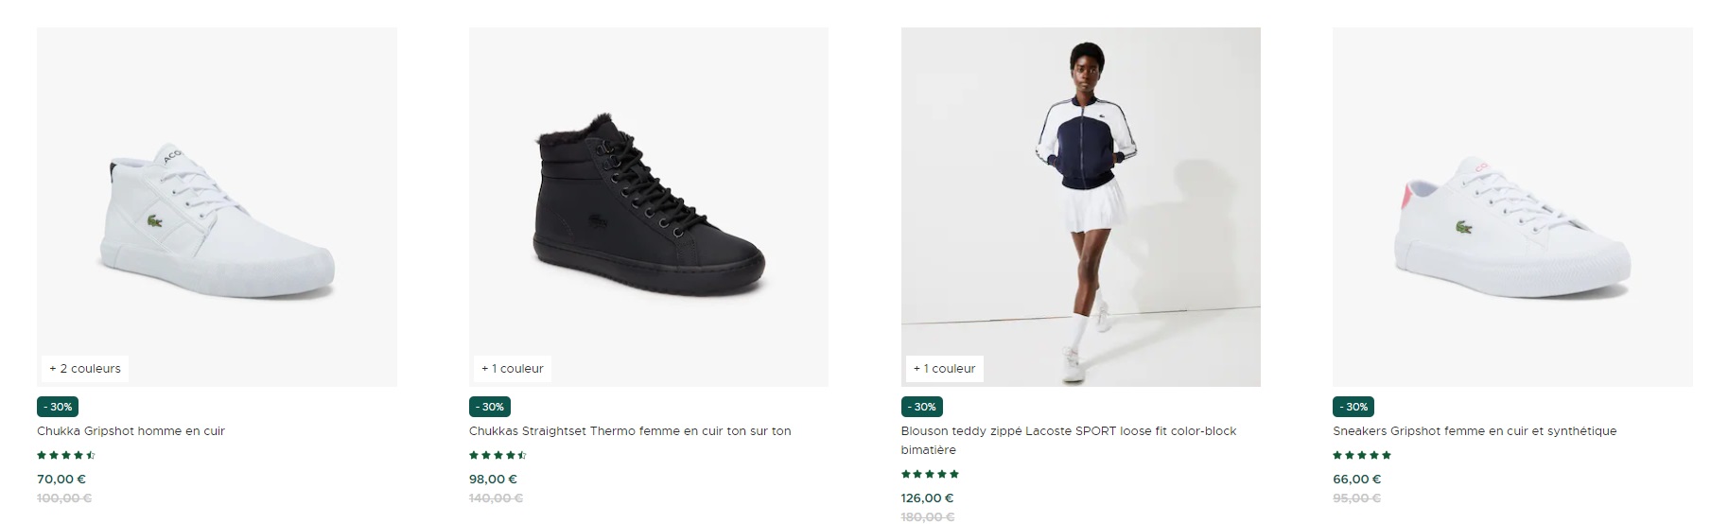Show the '+ 1 couleur' option on Blouson teddy
This screenshot has width=1711, height=524.
944,369
